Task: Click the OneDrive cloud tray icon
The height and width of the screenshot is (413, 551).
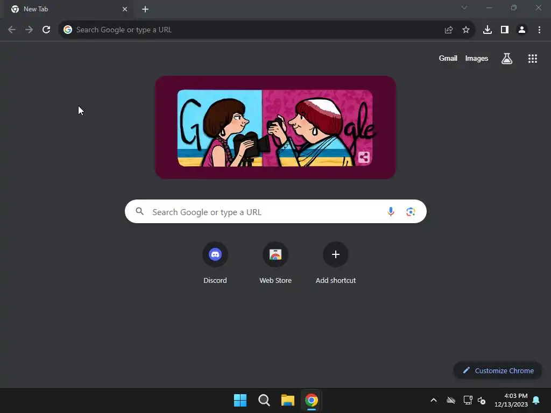Action: (x=451, y=400)
